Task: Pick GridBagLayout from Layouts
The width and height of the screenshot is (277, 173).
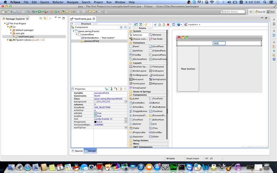Action: click(138, 75)
